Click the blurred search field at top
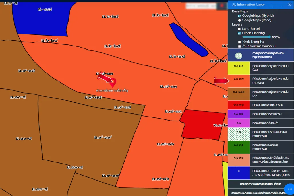The image size is (294, 196). pyautogui.click(x=201, y=6)
